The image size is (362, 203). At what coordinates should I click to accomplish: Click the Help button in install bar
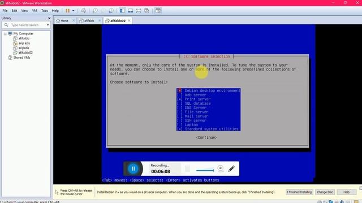click(346, 192)
